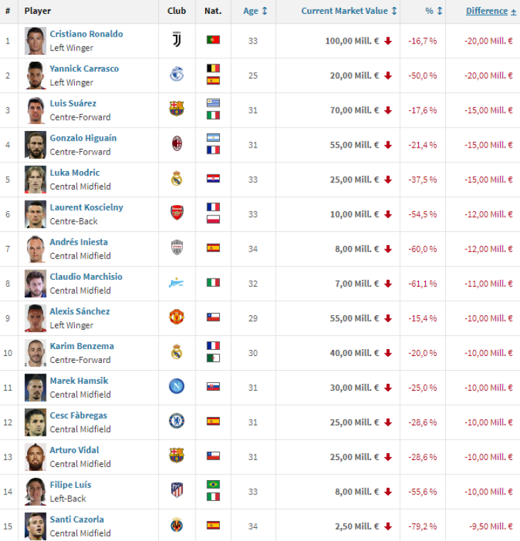Click the Juventus club crest icon
Screen dimensions: 520x541
(177, 39)
